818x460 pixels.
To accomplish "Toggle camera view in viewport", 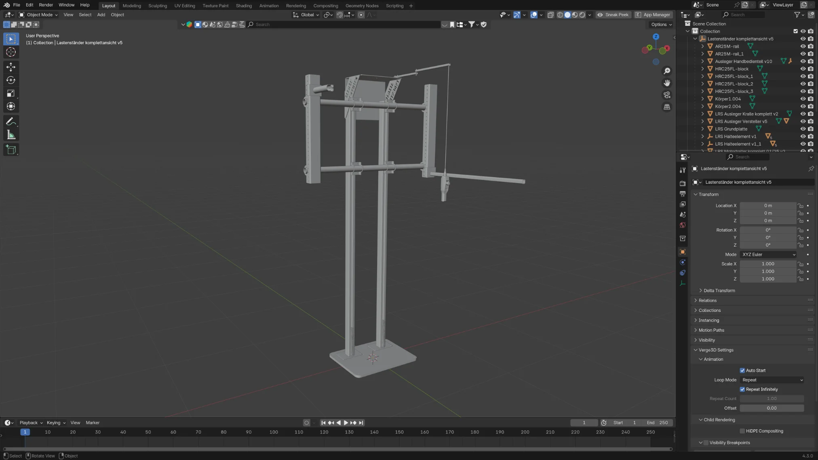I will pyautogui.click(x=667, y=95).
